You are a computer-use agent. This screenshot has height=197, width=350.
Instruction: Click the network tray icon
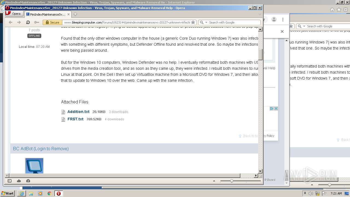pyautogui.click(x=317, y=193)
